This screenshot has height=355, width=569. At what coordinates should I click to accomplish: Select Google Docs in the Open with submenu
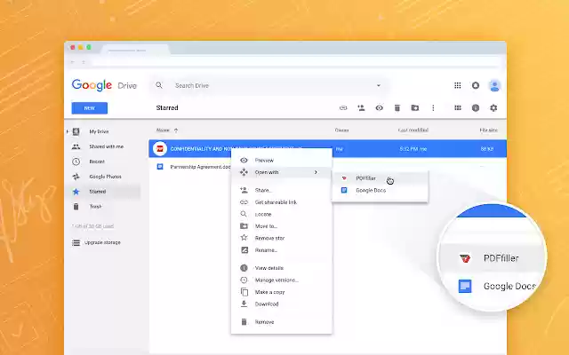[380, 190]
